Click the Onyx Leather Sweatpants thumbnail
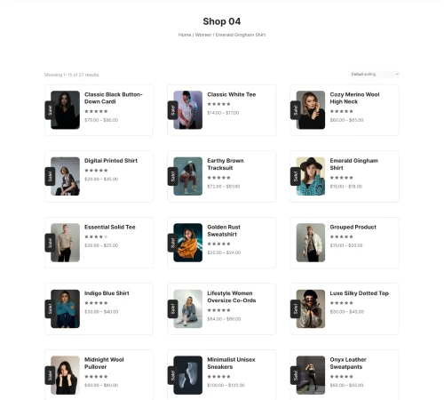Viewport: 444px width, 400px height. 311,375
